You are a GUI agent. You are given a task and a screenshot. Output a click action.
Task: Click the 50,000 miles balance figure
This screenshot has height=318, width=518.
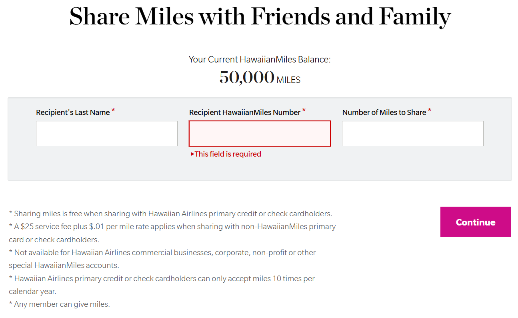tap(247, 77)
